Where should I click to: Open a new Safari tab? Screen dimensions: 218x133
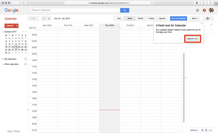[x=216, y=4]
